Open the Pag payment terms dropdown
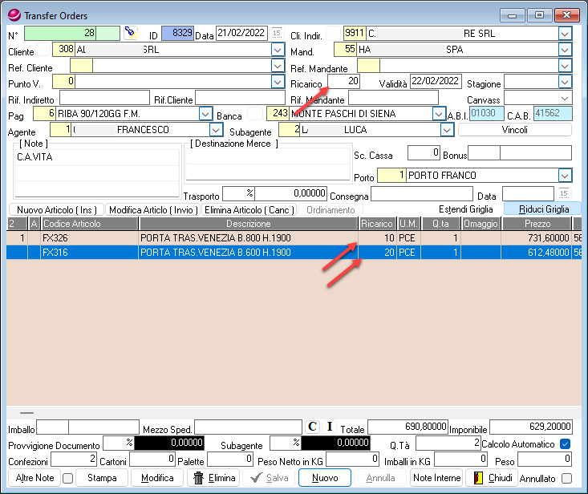This screenshot has width=588, height=494. pos(205,114)
